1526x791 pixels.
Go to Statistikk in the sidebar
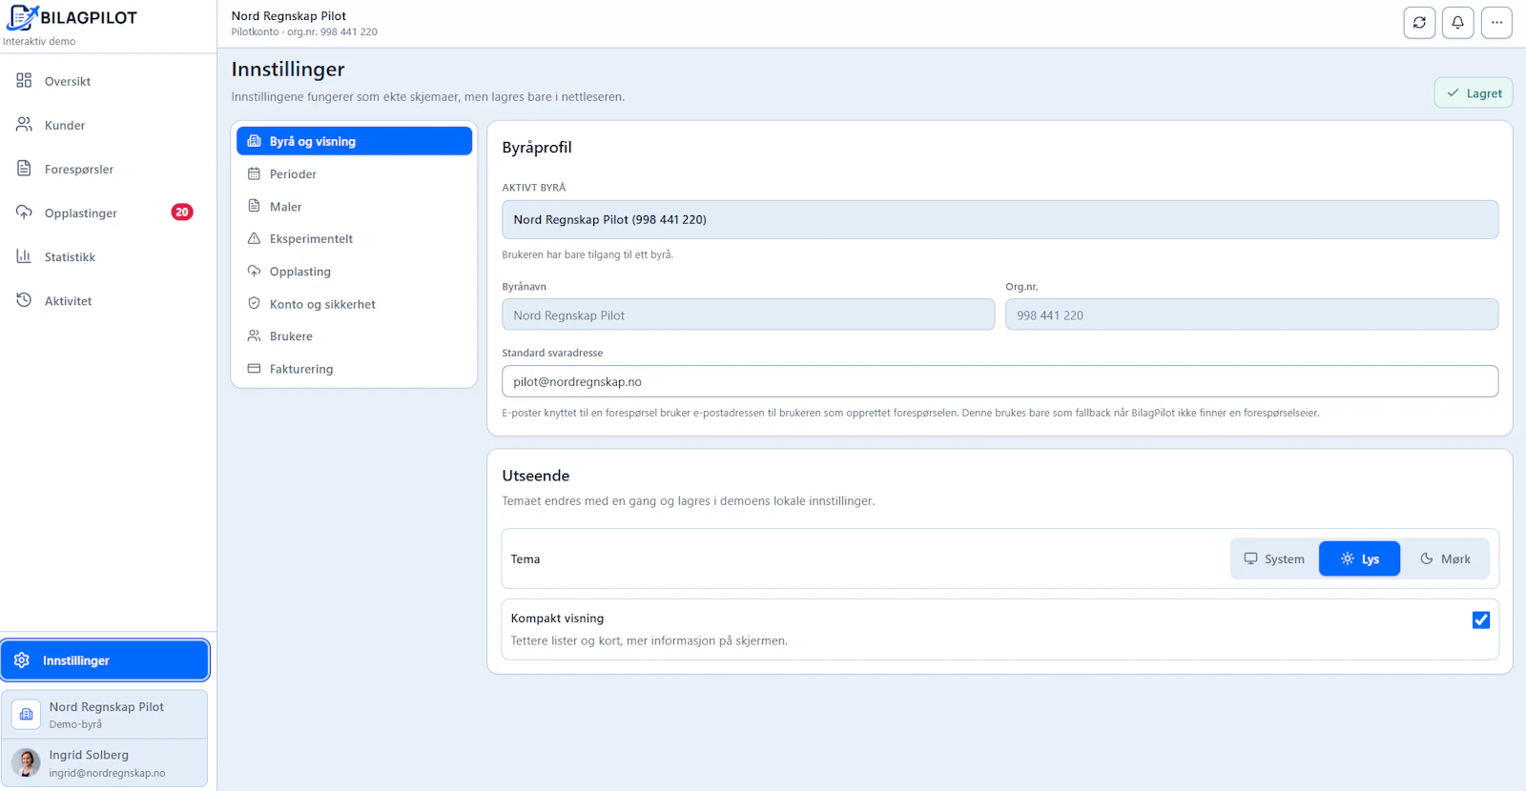click(x=105, y=256)
